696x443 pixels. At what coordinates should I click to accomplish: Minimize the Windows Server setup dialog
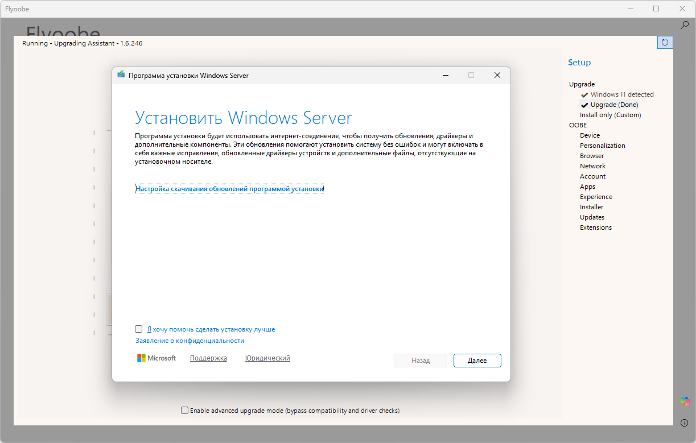446,75
